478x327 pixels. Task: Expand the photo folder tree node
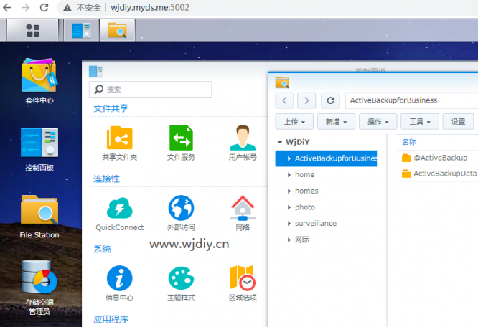tap(289, 207)
